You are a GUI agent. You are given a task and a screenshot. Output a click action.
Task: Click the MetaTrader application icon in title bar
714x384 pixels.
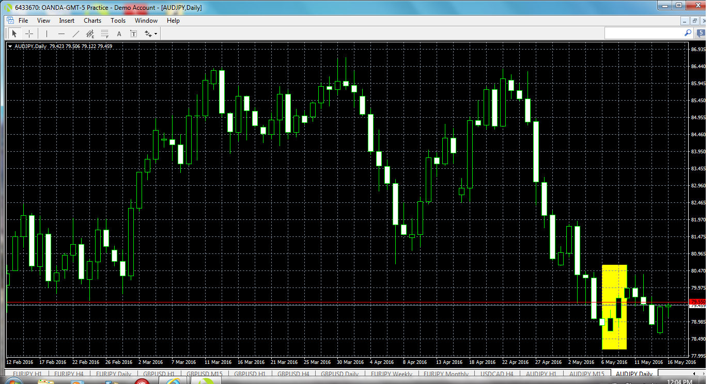coord(8,7)
